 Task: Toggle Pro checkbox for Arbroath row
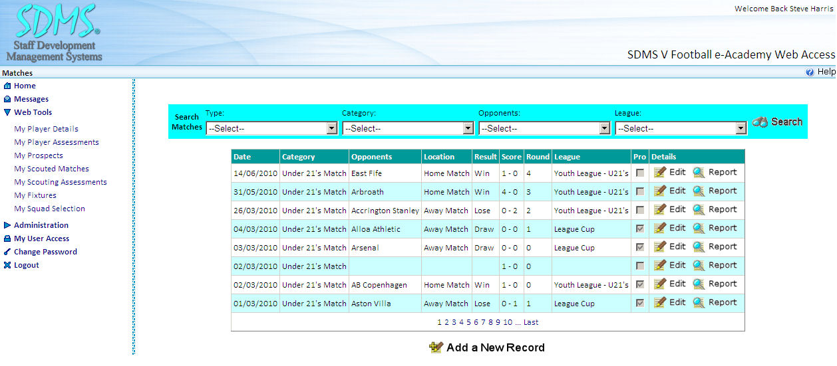639,191
